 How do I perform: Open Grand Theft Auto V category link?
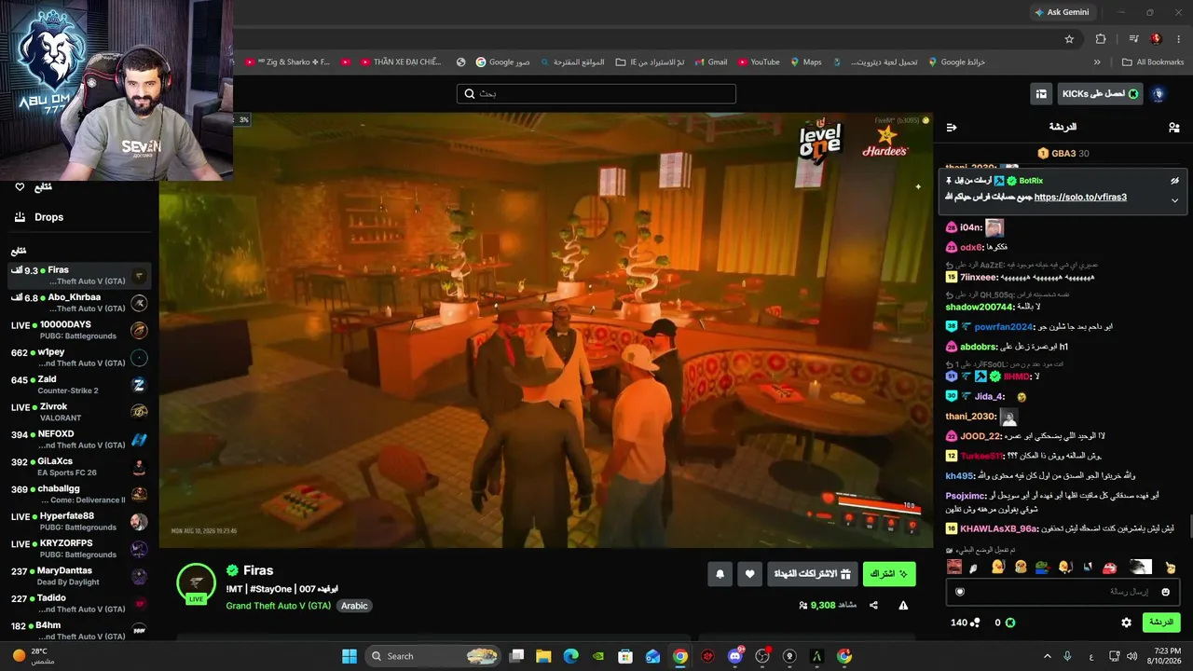coord(279,606)
